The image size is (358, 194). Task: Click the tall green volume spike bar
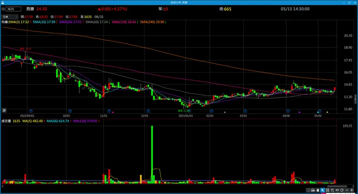point(152,154)
